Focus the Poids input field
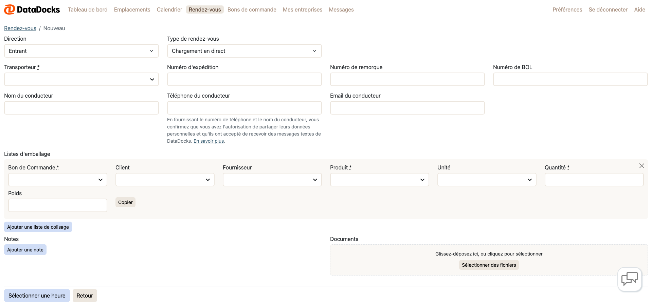This screenshot has width=652, height=305. tap(58, 205)
